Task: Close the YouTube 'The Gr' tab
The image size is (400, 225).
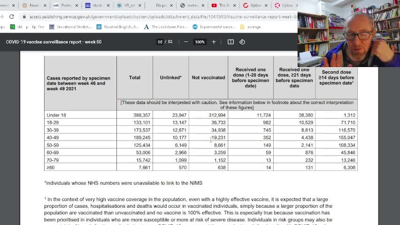Action: tap(235, 5)
